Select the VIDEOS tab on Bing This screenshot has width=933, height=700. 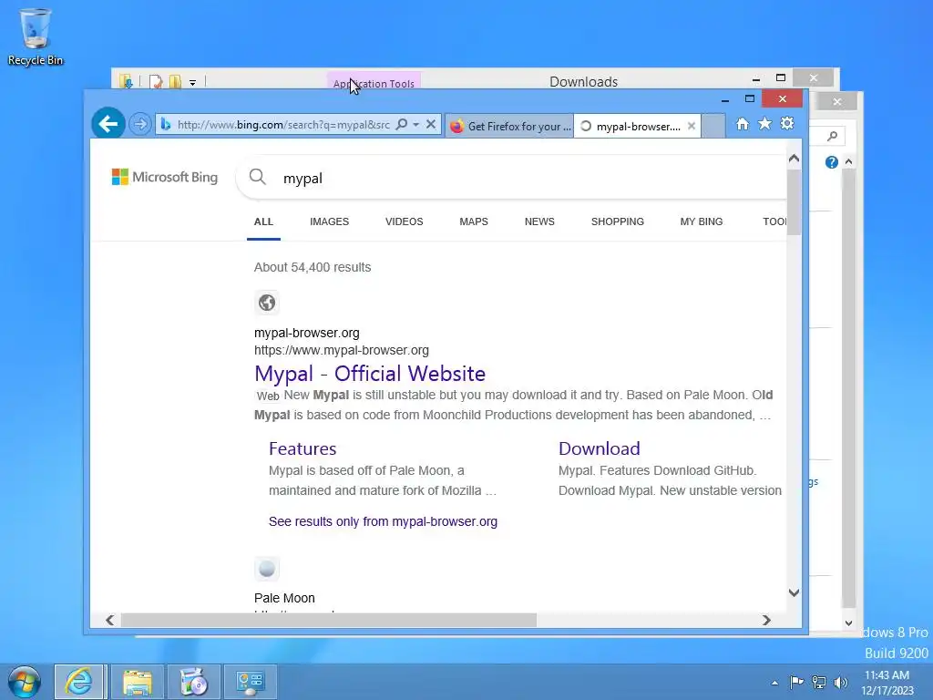tap(404, 221)
